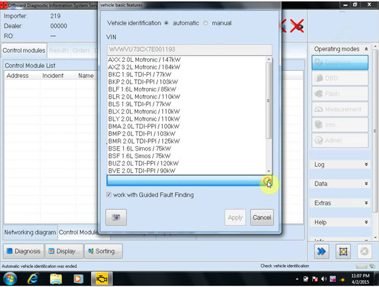Select manual vehicle identification
The width and height of the screenshot is (379, 287).
[205, 23]
